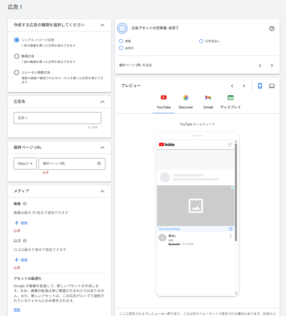
Task: Switch preview to desktop device view
Action: point(272,86)
